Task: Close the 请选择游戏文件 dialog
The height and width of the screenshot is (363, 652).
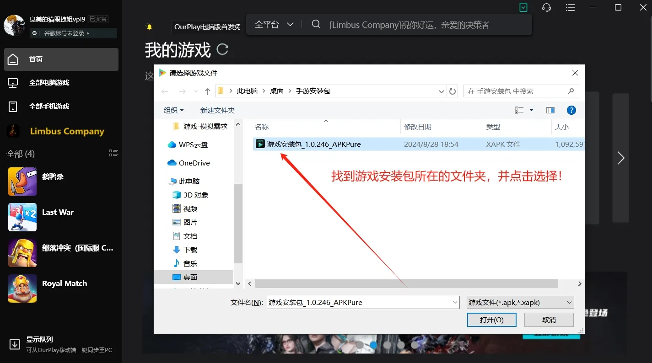Action: click(575, 73)
